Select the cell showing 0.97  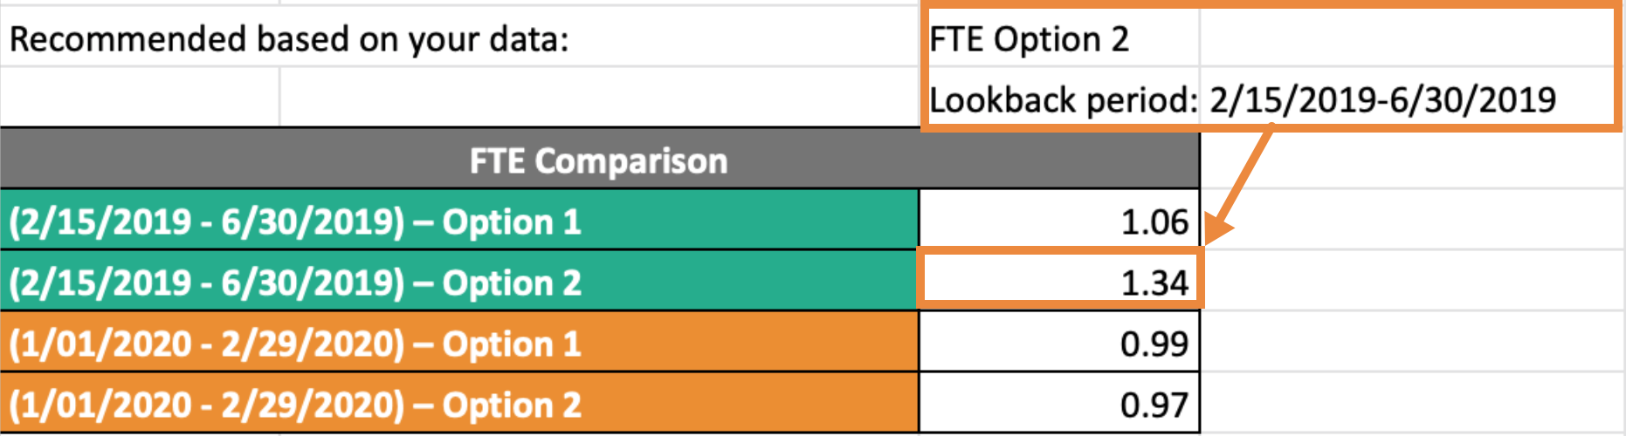point(1060,404)
